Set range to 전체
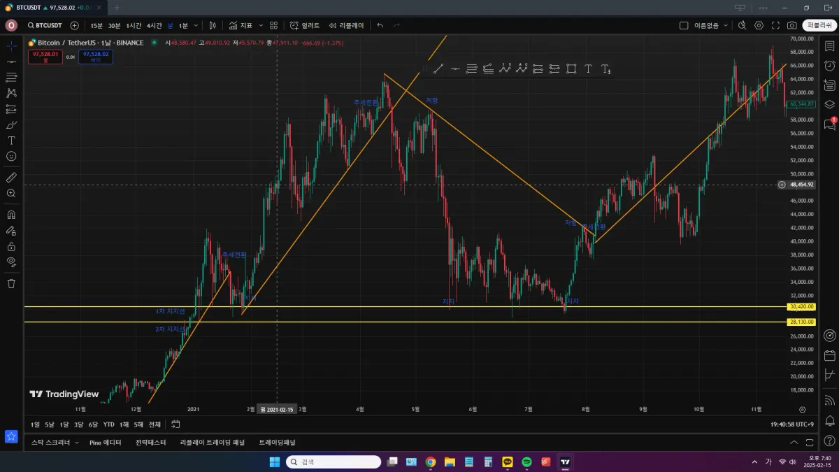The width and height of the screenshot is (839, 472). [x=155, y=424]
